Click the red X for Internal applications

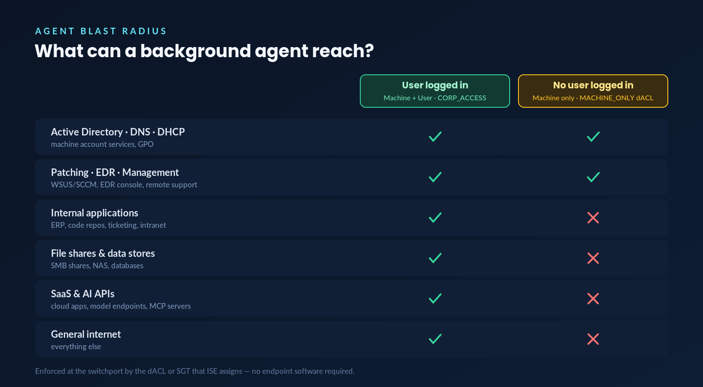click(x=593, y=218)
